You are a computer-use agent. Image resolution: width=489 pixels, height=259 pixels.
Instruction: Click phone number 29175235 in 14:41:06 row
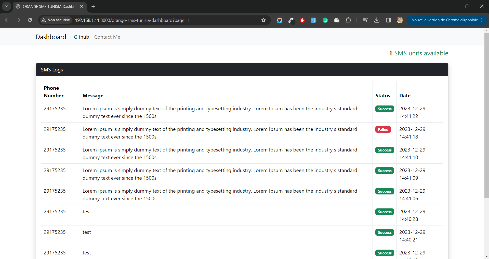click(55, 191)
